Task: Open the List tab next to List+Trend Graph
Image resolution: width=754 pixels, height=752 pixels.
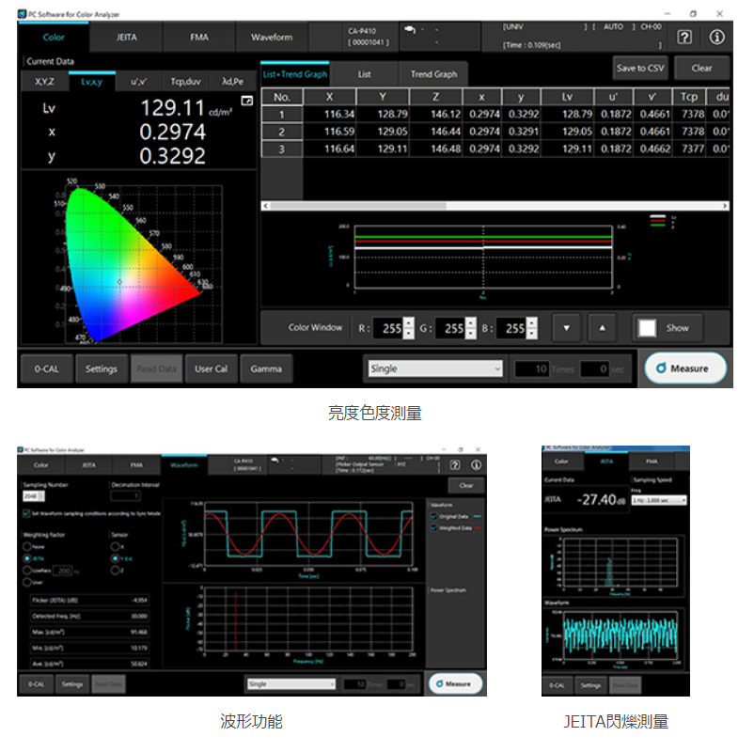Action: coord(364,74)
